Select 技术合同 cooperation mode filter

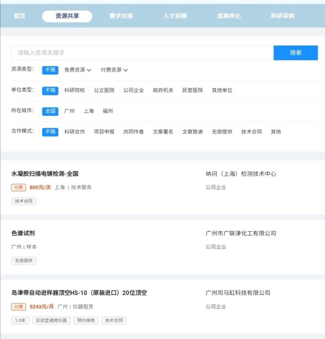pos(251,132)
